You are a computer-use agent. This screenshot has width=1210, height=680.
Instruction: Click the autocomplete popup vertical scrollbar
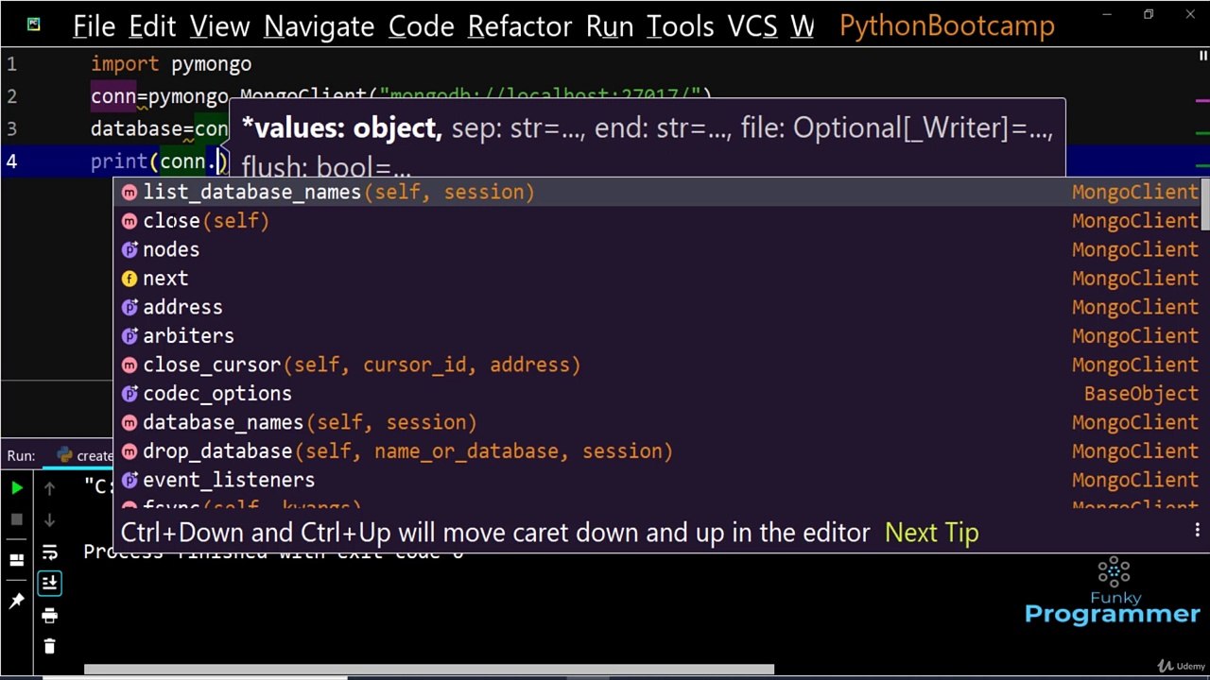pos(1205,204)
